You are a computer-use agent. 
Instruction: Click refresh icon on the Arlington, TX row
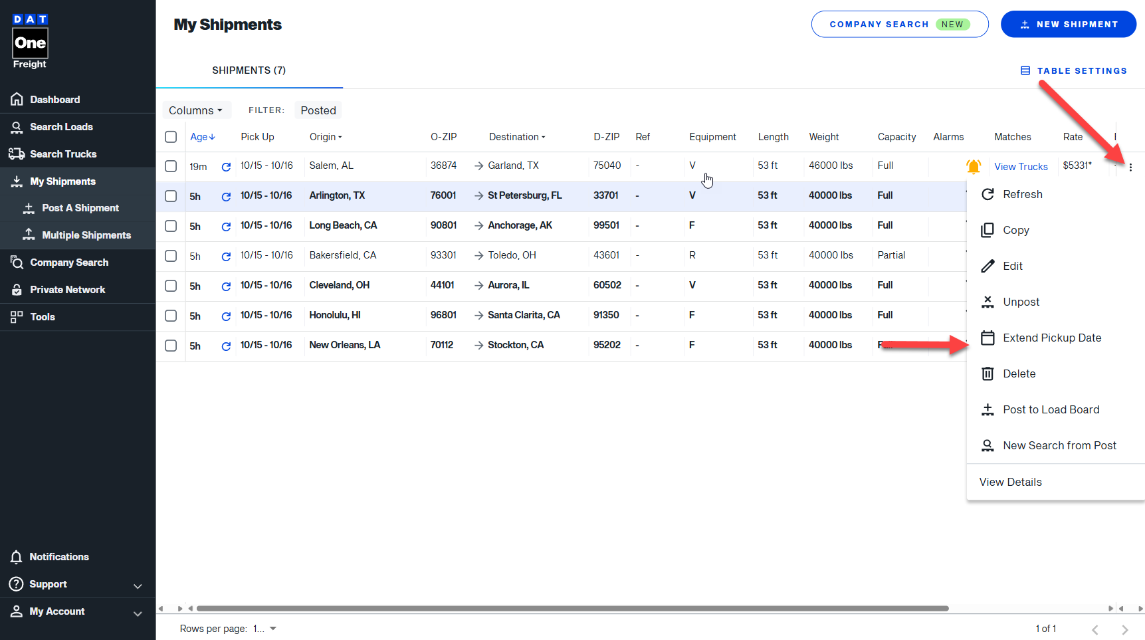(226, 197)
